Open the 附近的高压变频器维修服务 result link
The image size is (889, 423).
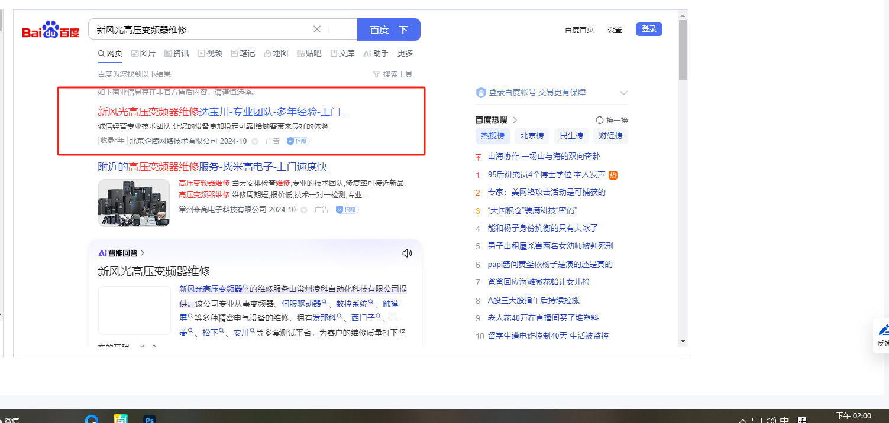tap(212, 167)
